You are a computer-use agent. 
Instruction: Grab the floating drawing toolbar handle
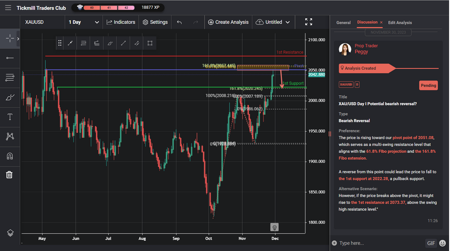(x=60, y=43)
